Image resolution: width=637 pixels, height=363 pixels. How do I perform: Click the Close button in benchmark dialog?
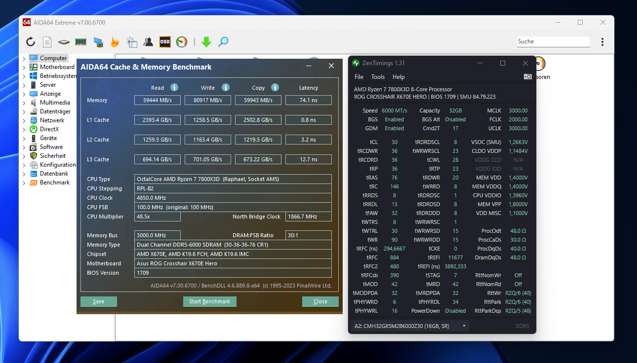(320, 301)
